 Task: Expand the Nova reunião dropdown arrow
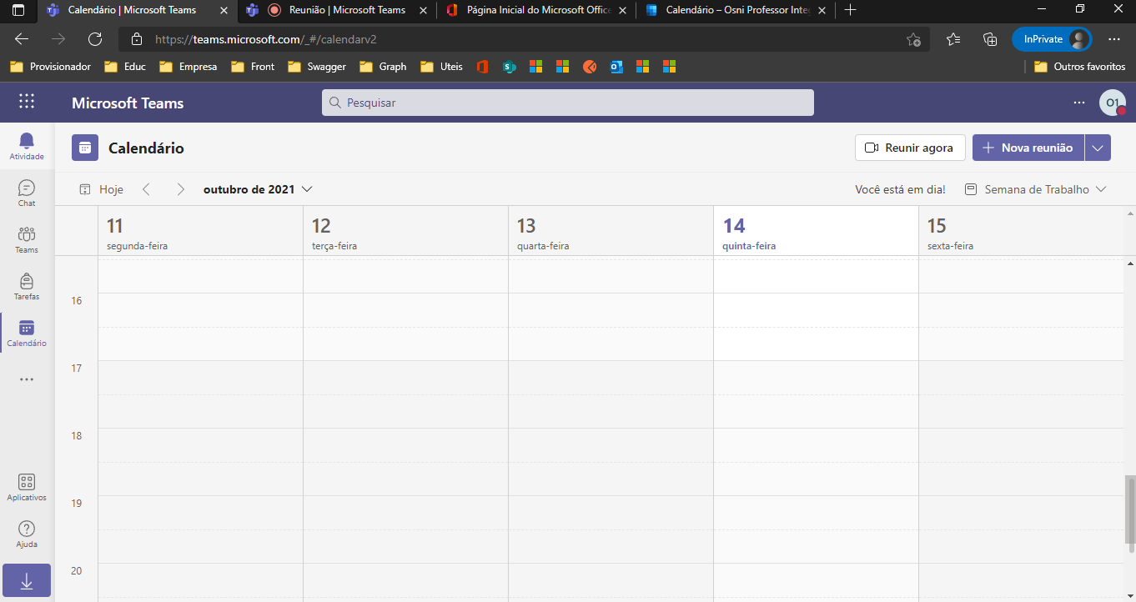tap(1098, 148)
